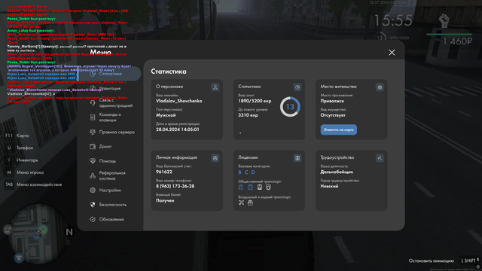This screenshot has width=482, height=271.
Task: Click the M Меню игрока hint
Action: [25, 172]
